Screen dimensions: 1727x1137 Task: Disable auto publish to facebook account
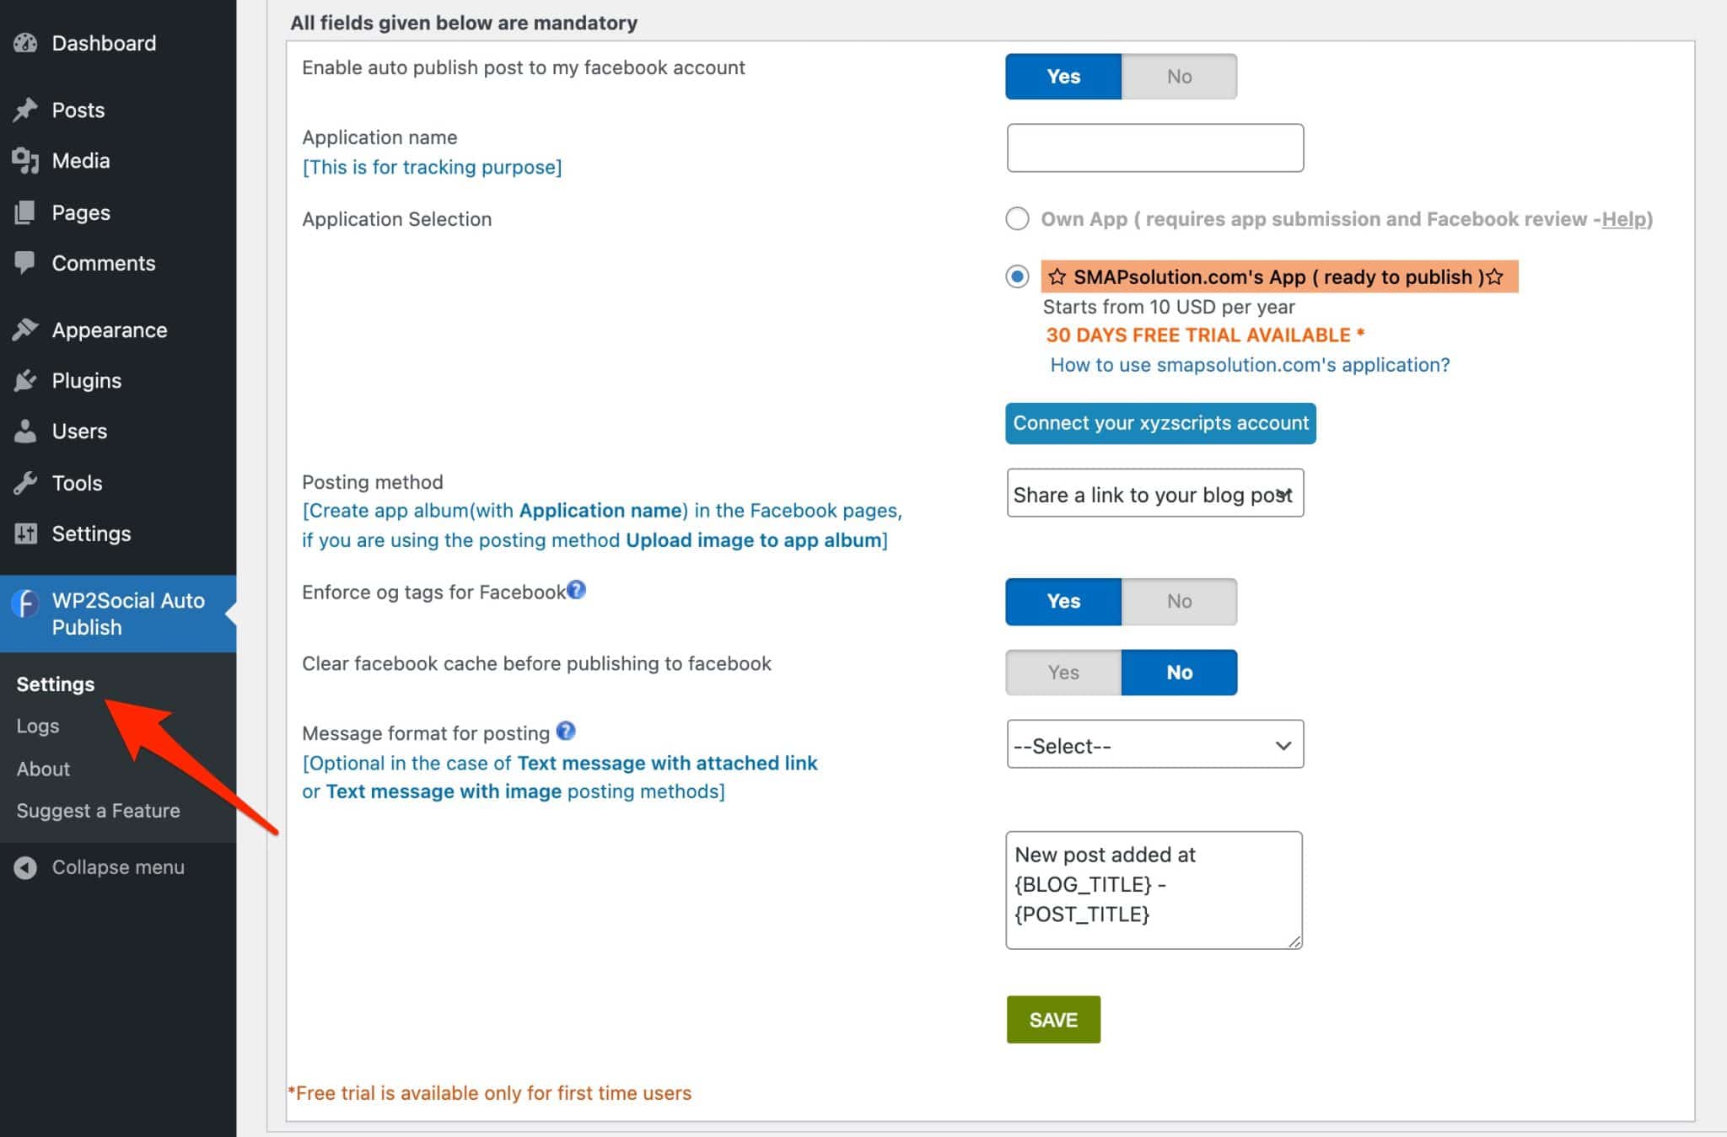click(x=1179, y=76)
